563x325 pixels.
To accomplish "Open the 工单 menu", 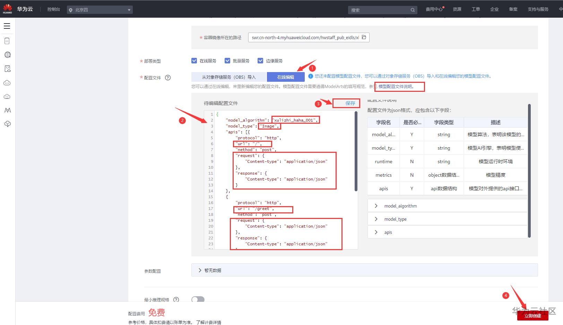I will 476,9.
